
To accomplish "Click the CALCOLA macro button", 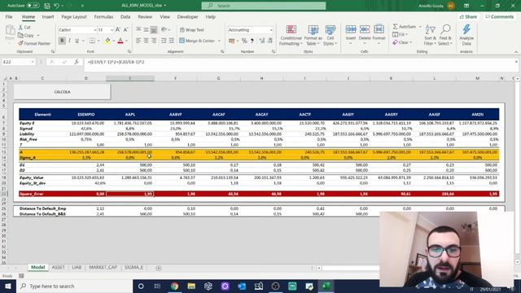I will tap(62, 92).
